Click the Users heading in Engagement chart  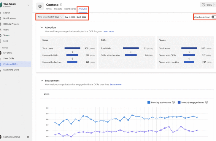(x=47, y=94)
